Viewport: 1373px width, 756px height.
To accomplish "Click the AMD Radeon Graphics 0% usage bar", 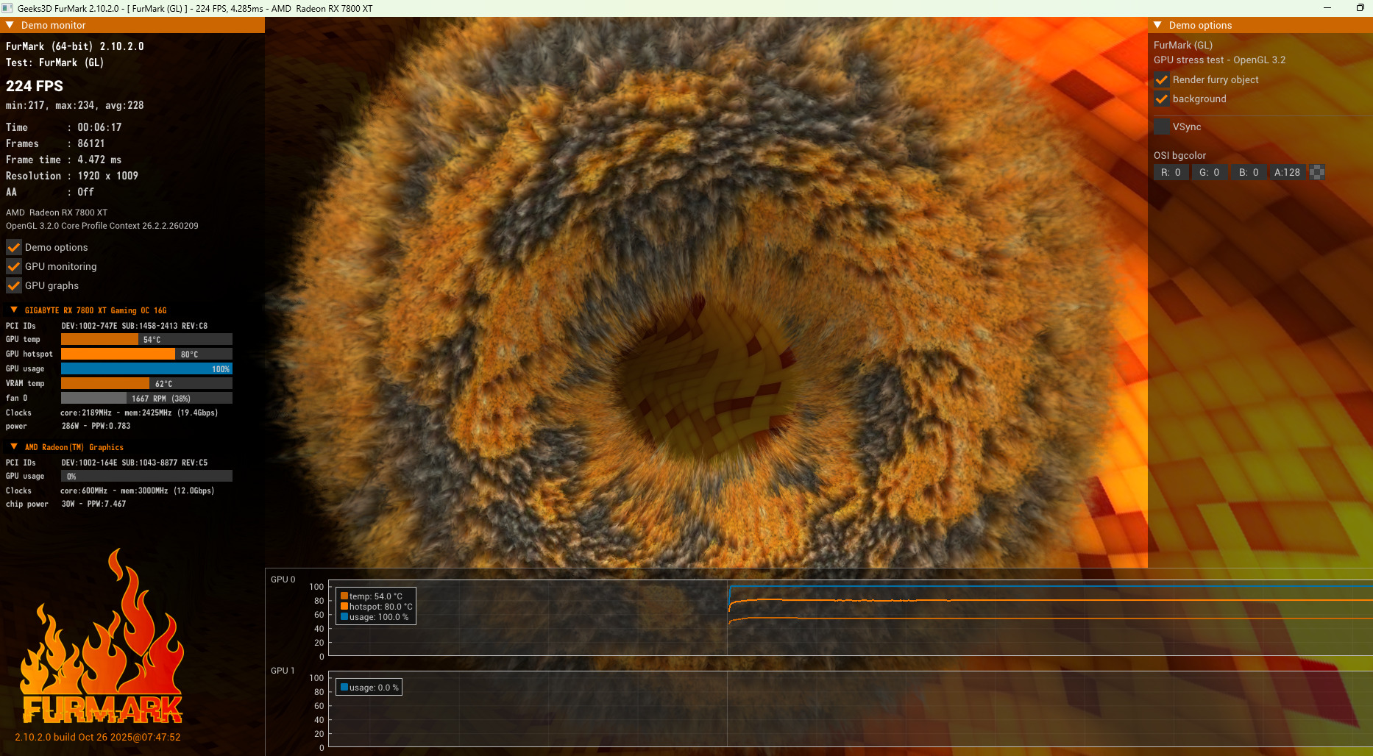I will tap(146, 476).
